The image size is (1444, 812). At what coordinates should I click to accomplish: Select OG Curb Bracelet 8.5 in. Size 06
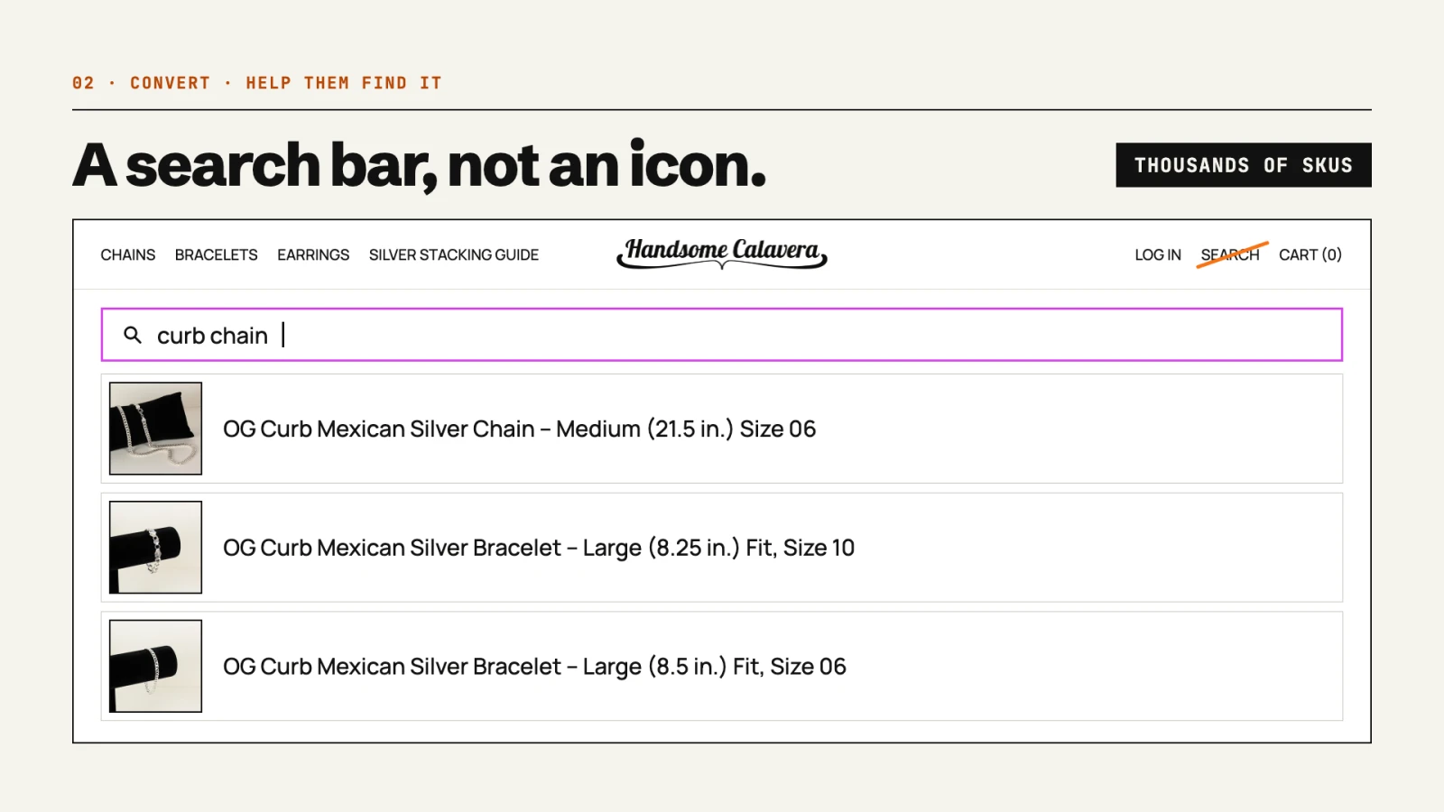point(722,666)
